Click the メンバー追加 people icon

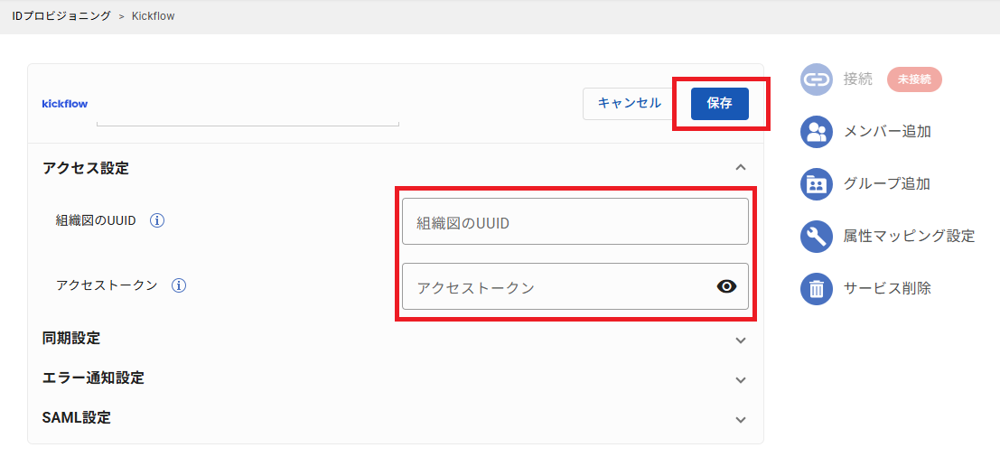(817, 132)
